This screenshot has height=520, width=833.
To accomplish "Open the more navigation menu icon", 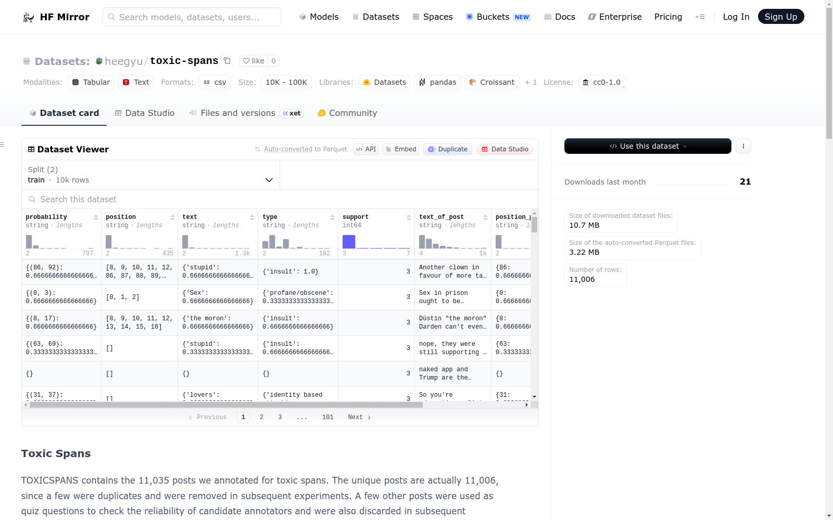I will coord(700,17).
